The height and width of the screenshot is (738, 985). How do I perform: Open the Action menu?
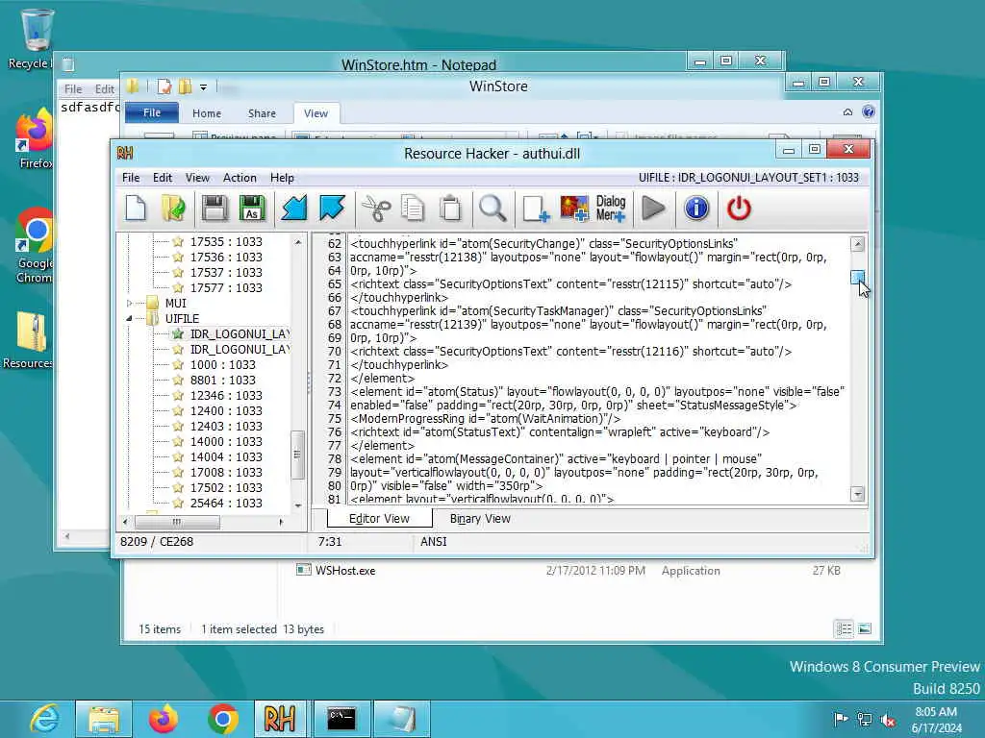tap(240, 178)
